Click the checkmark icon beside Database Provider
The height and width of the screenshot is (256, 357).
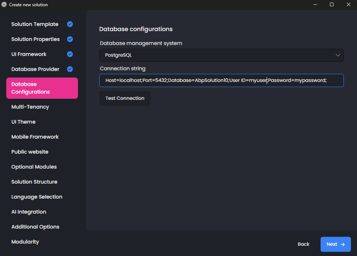[x=70, y=69]
